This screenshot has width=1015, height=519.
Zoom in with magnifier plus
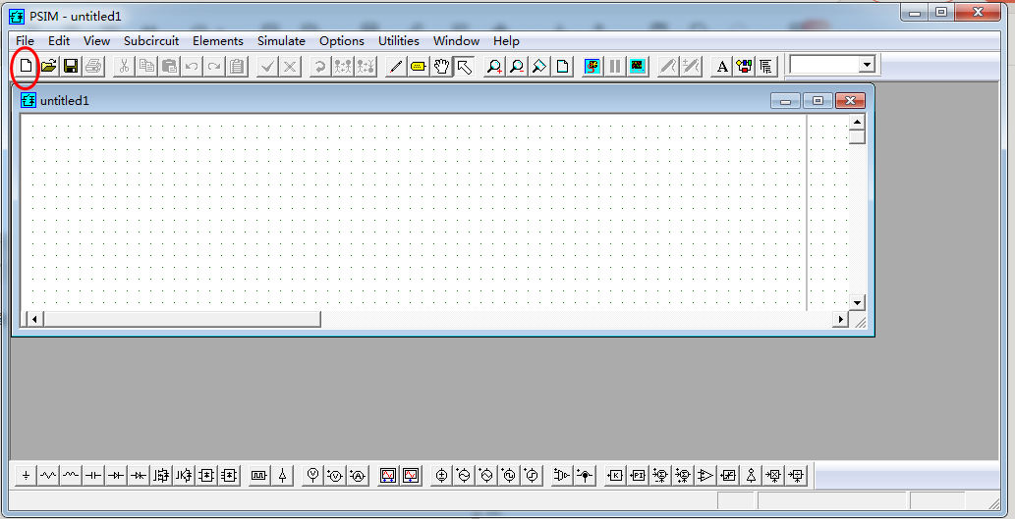494,66
